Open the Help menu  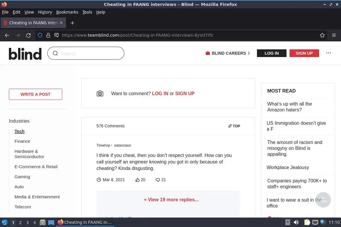(101, 12)
